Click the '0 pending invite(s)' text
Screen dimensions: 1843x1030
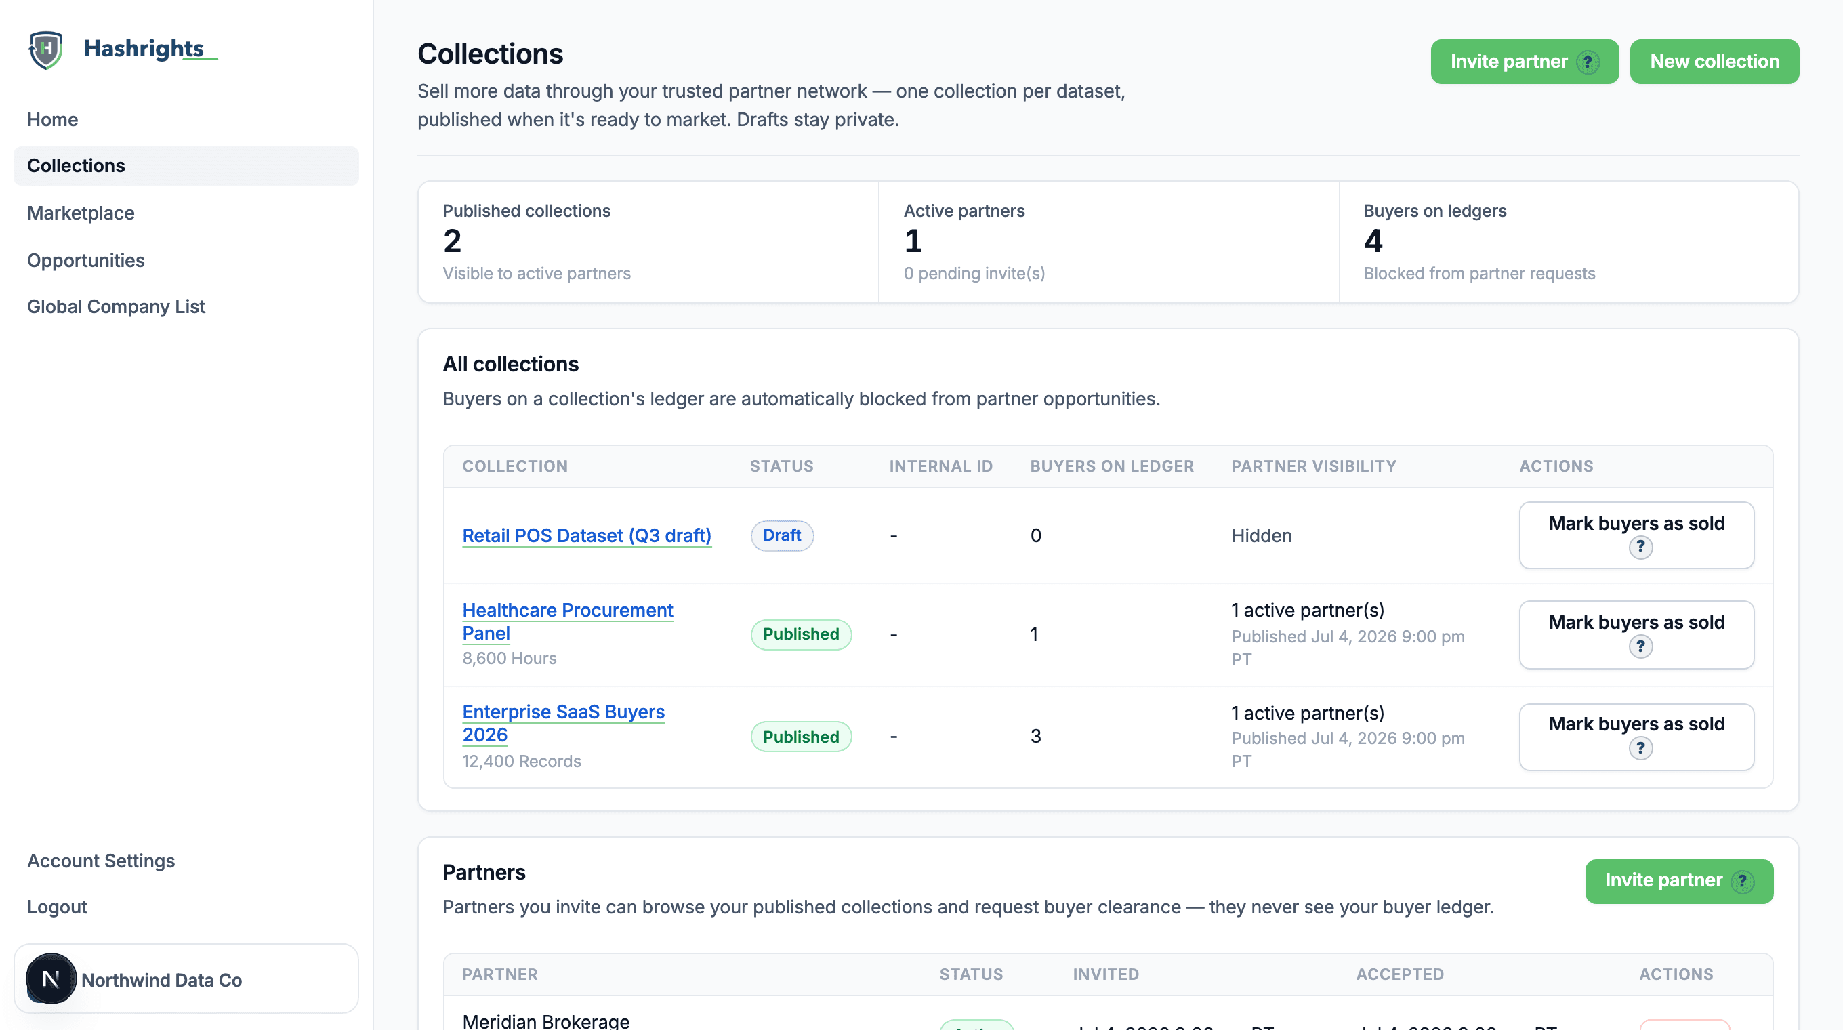pos(974,274)
